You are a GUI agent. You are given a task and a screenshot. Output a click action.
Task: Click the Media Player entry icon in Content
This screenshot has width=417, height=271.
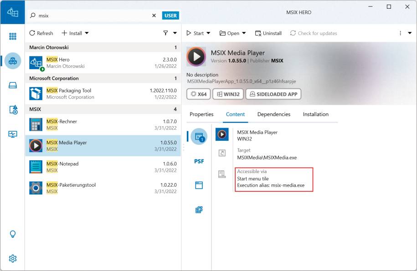(222, 134)
